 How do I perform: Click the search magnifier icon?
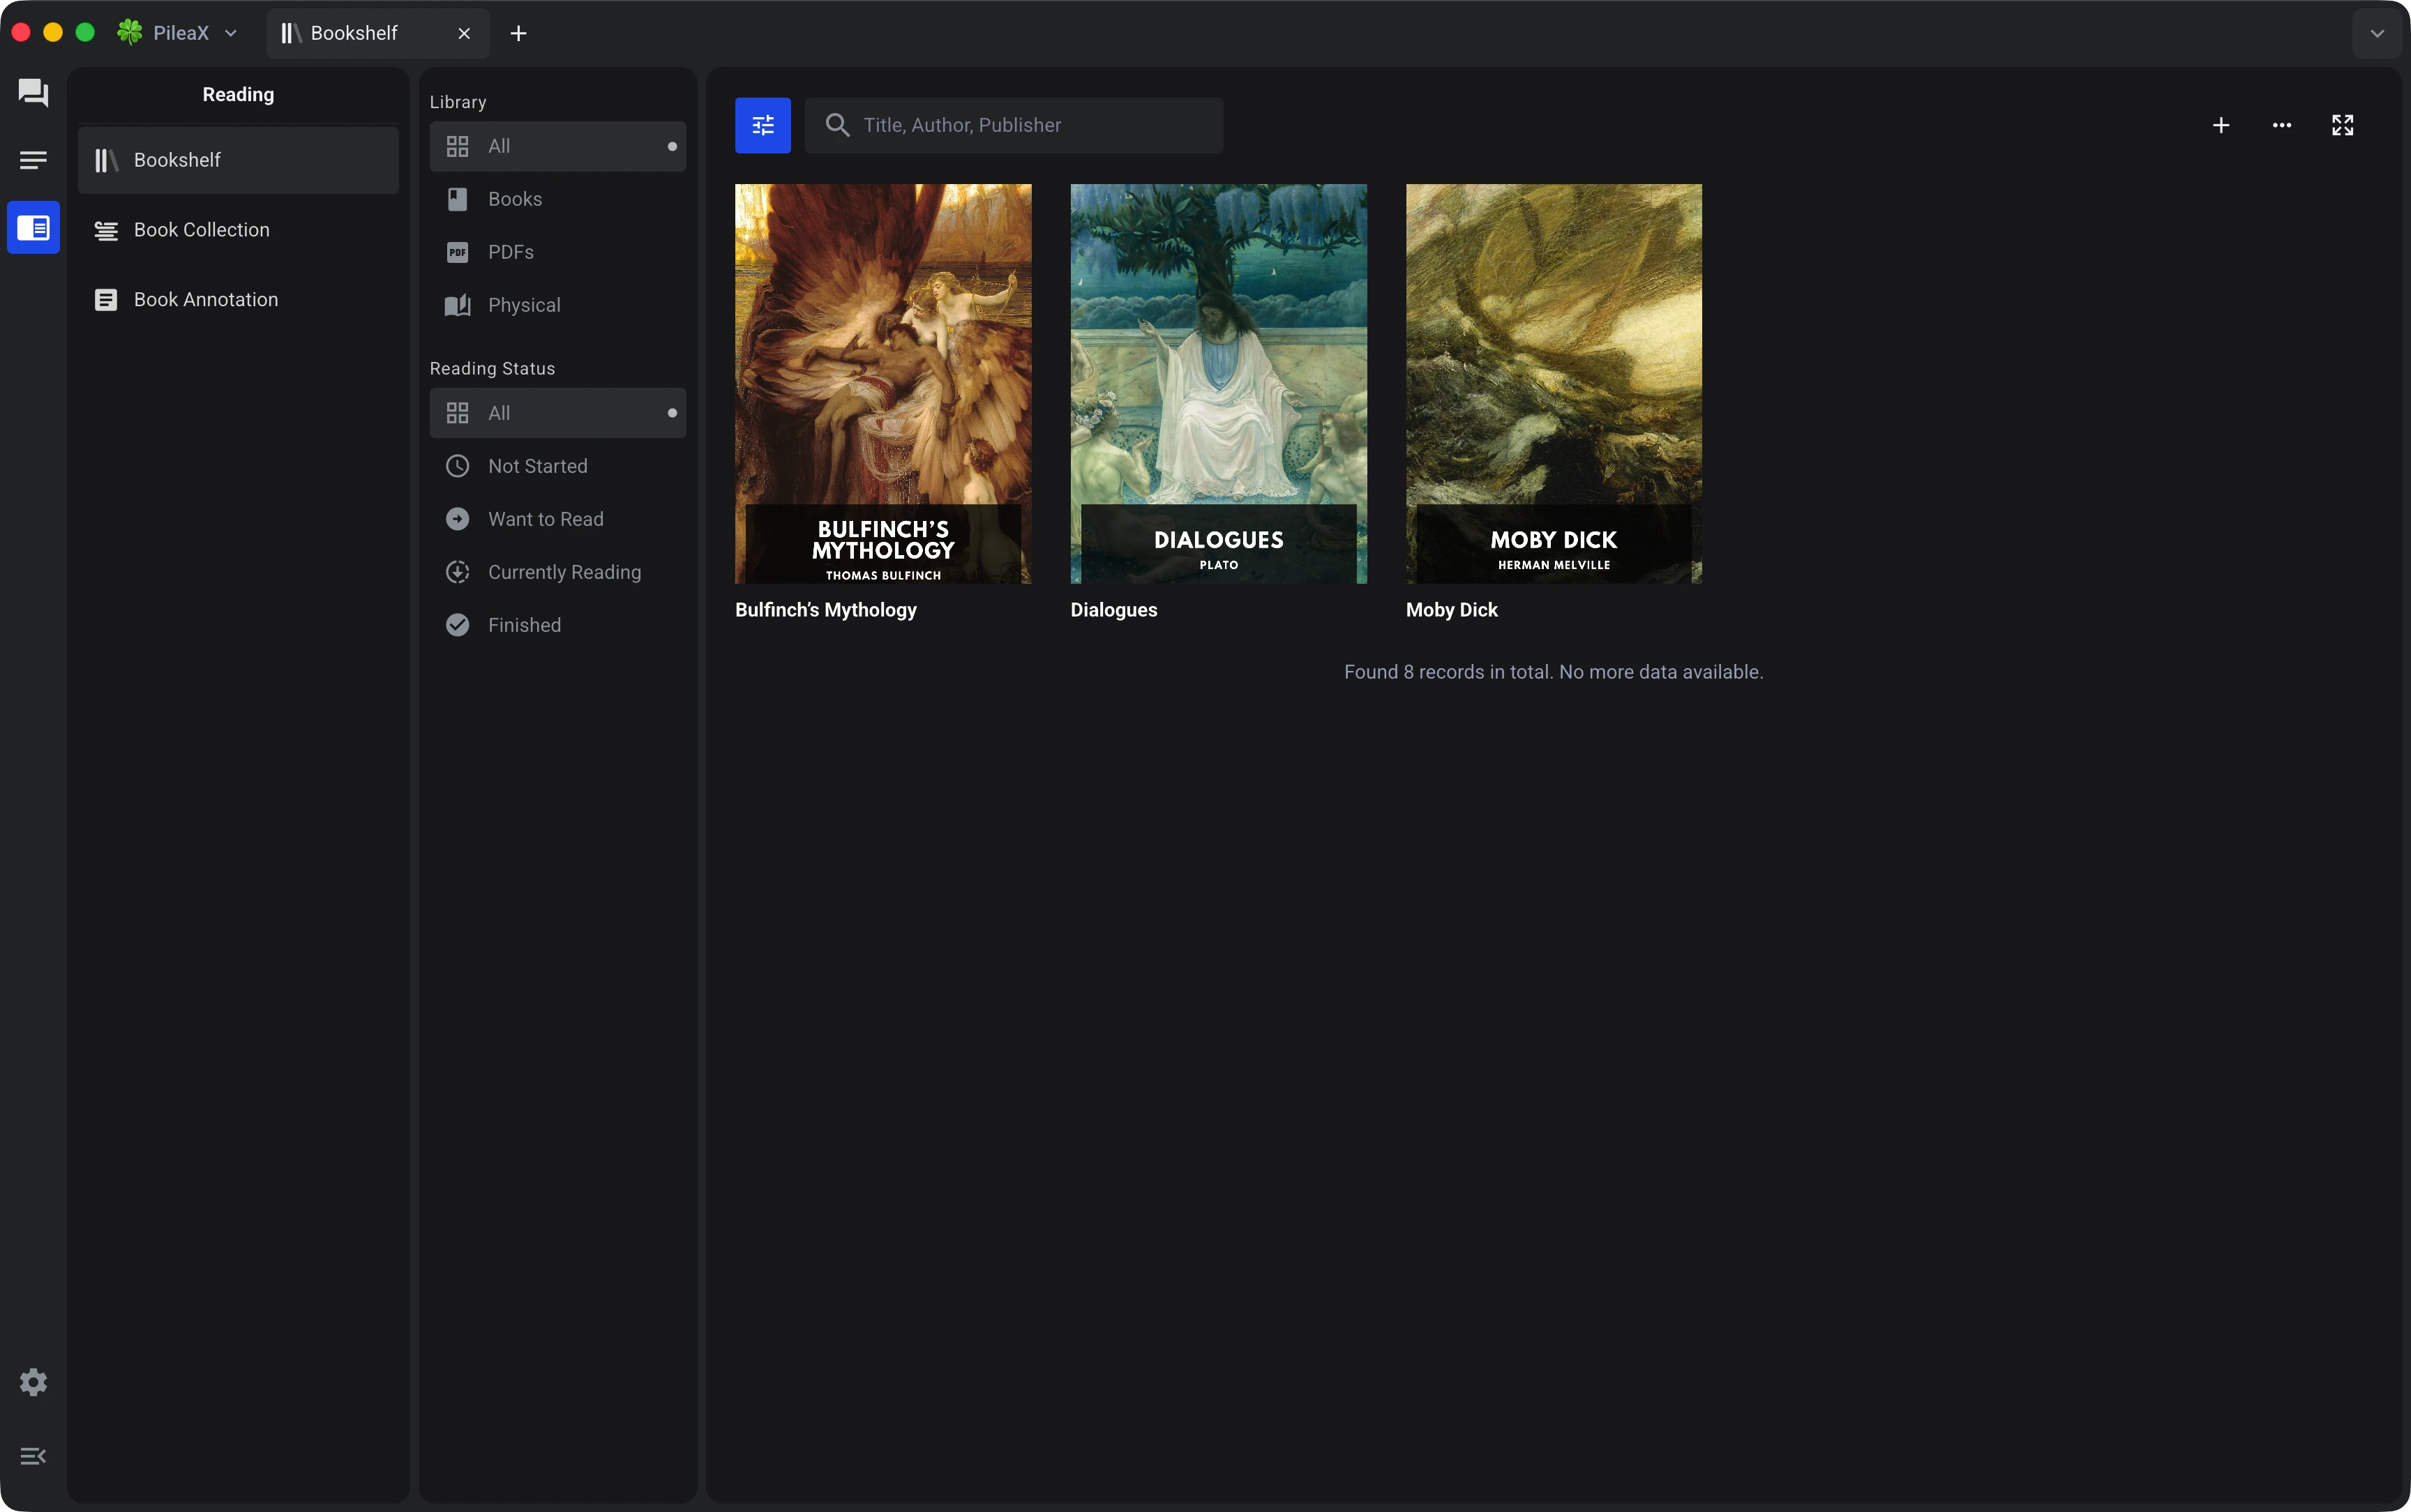(837, 125)
